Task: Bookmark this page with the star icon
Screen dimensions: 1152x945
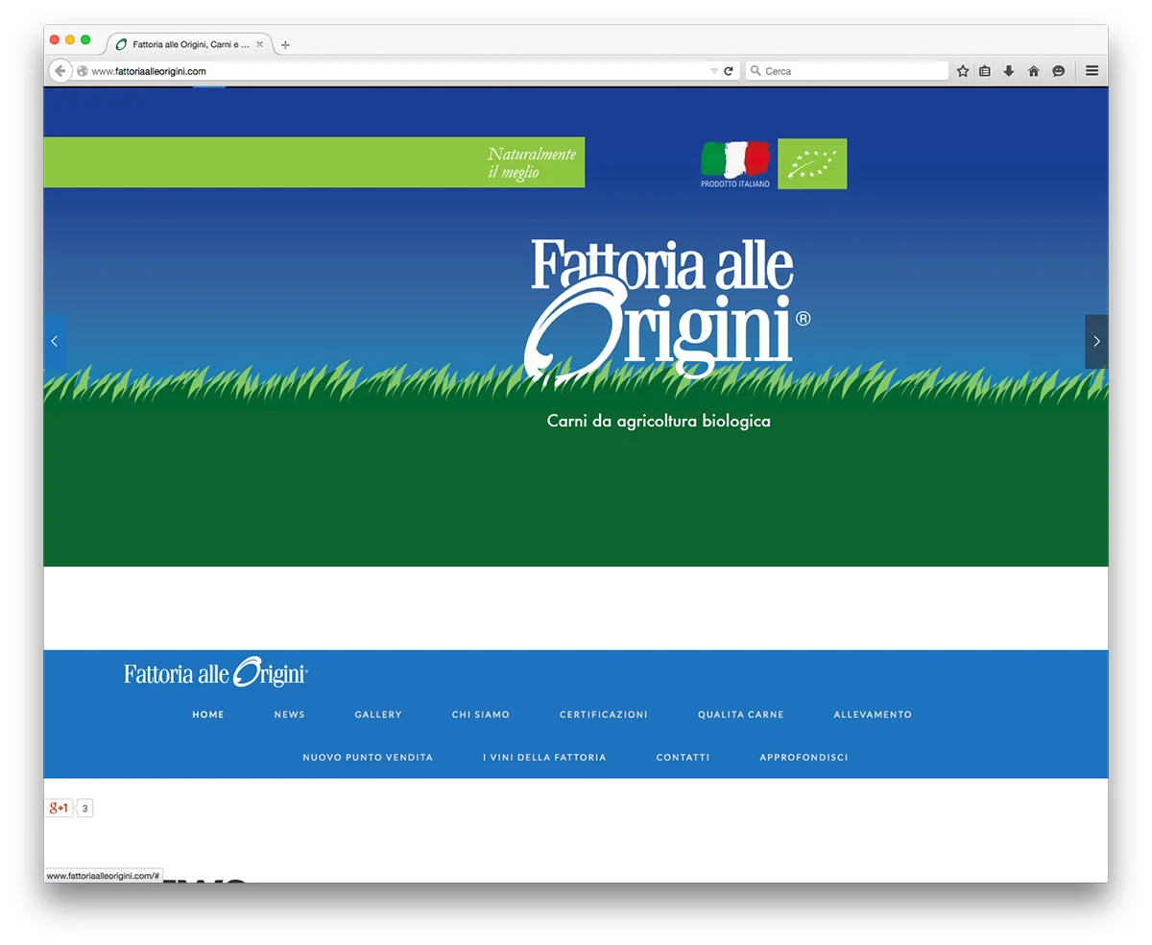Action: pyautogui.click(x=963, y=71)
